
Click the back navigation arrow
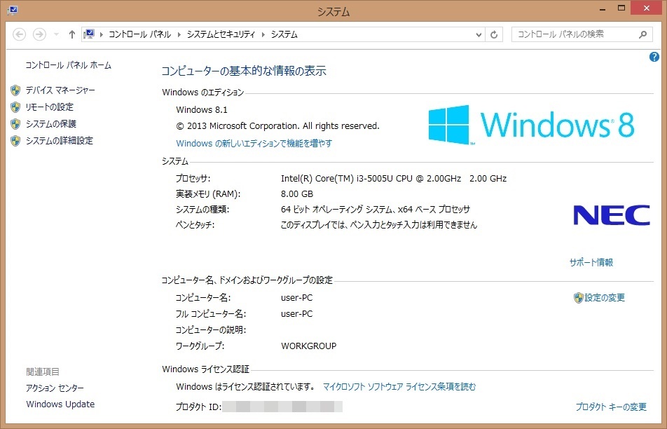[x=19, y=34]
